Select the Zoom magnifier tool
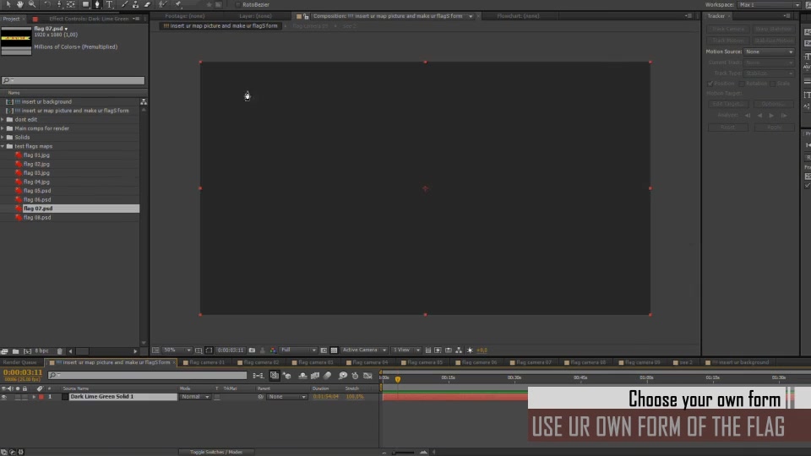 (x=32, y=4)
